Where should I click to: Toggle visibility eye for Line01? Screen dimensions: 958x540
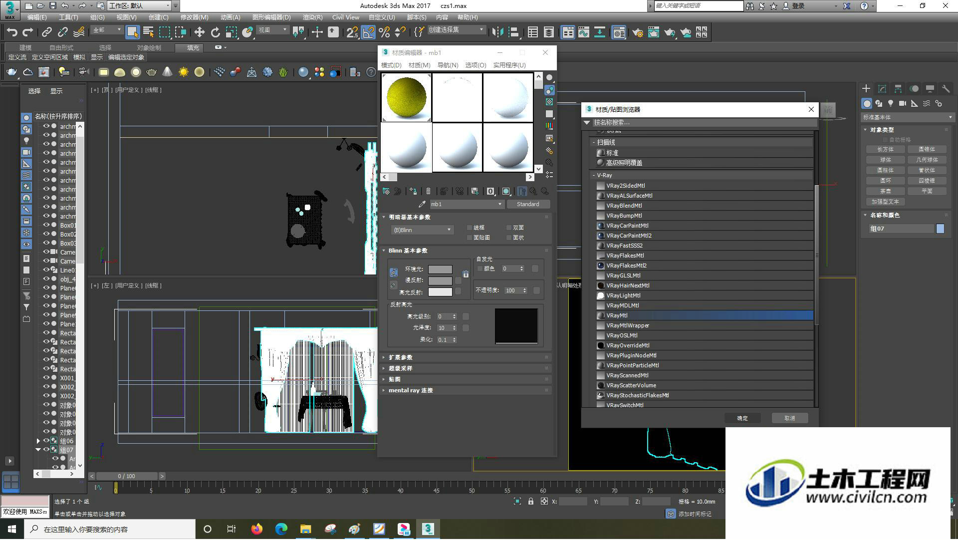coord(46,270)
